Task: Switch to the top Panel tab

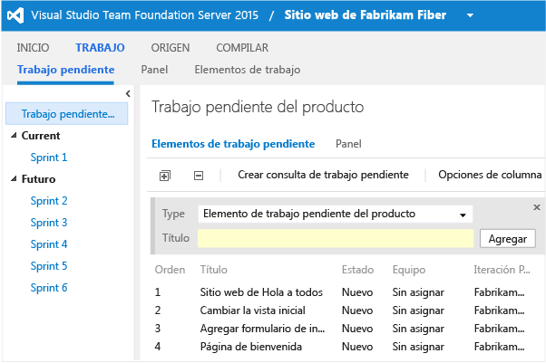Action: tap(154, 70)
